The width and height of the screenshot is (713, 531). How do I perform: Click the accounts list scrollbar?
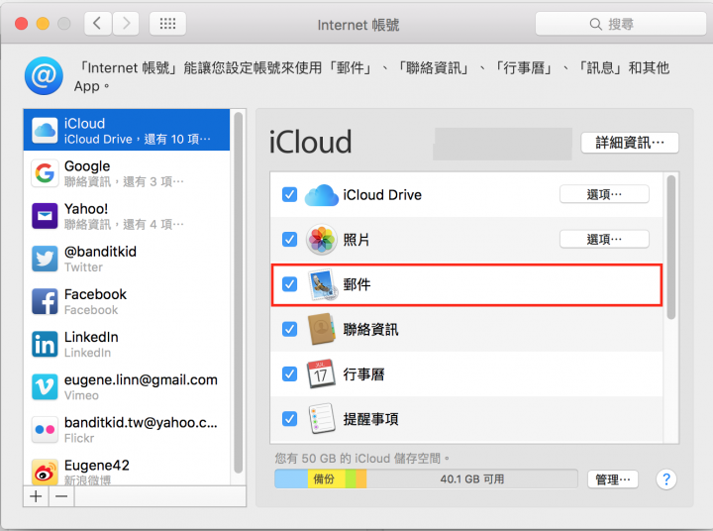tap(239, 293)
